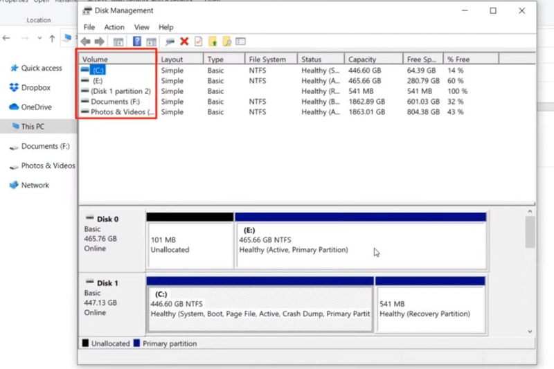Screen dimensions: 554x369
Task: Click the blue Primary partition legend swatch
Action: coord(136,343)
